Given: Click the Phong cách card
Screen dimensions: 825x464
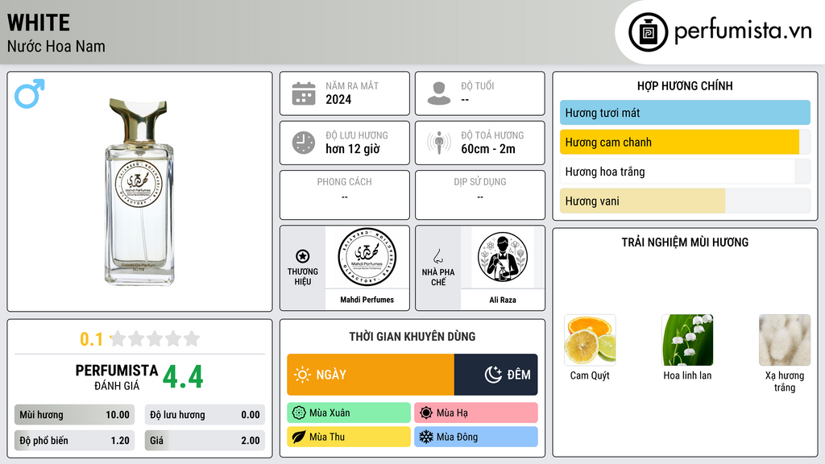Looking at the screenshot, I should tap(345, 195).
